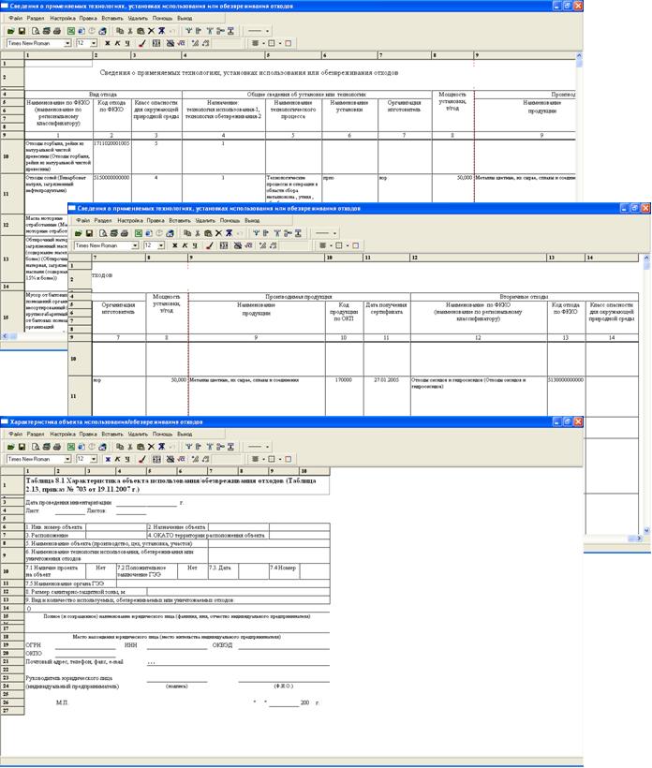
Task: Open the Настройка menu in the bottom window
Action: 63,435
